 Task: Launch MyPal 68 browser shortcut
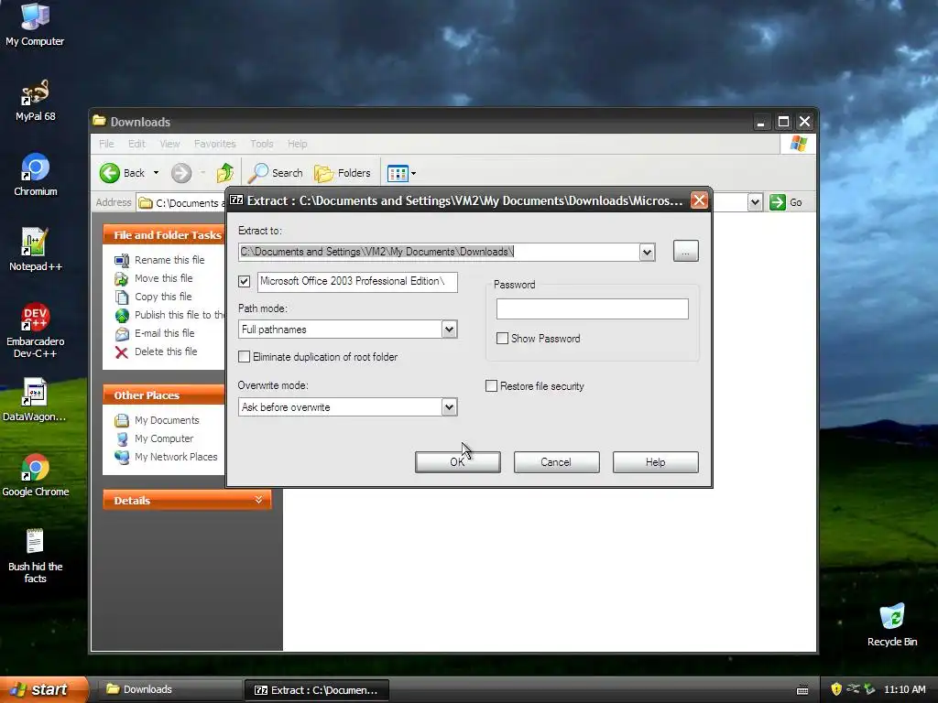point(35,99)
